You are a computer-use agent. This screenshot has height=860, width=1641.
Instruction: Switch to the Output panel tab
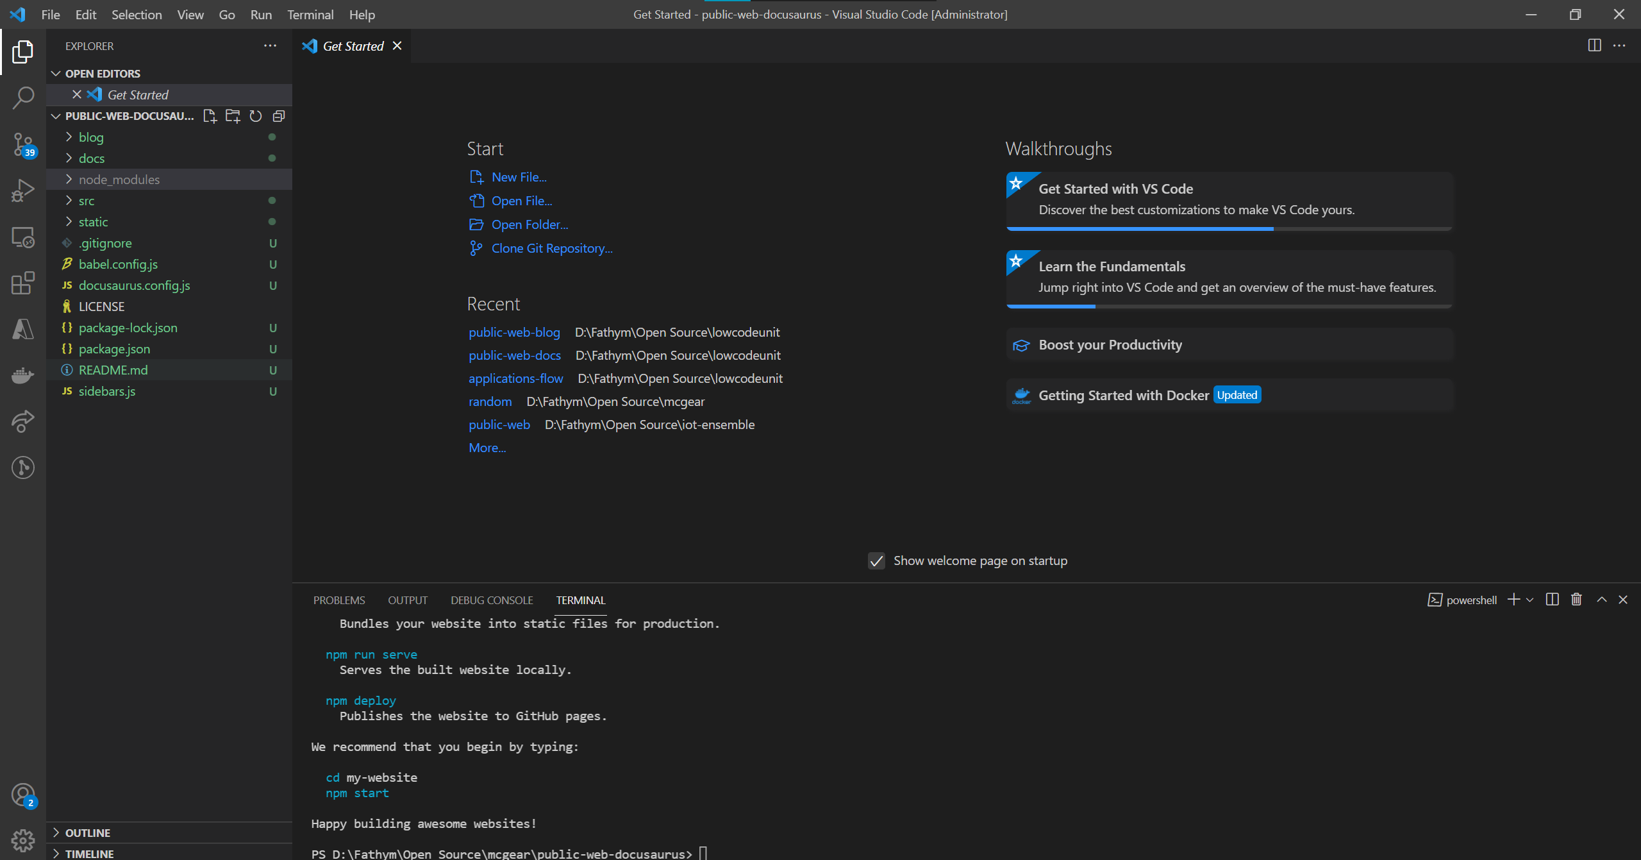(x=408, y=600)
